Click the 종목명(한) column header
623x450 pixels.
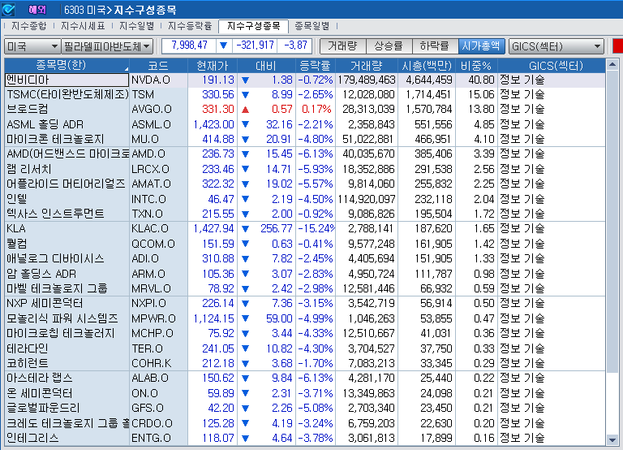(x=67, y=65)
